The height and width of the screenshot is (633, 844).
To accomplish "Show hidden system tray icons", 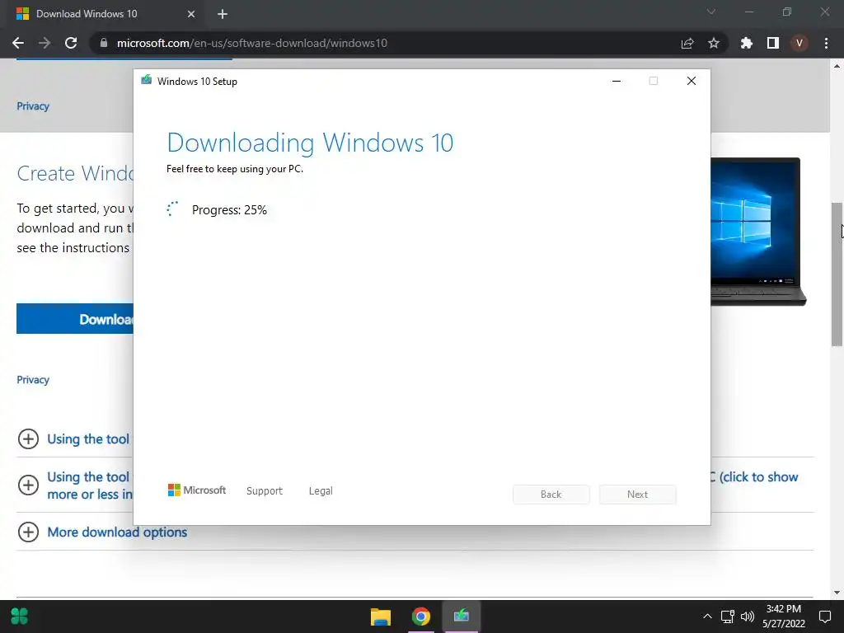I will click(707, 617).
